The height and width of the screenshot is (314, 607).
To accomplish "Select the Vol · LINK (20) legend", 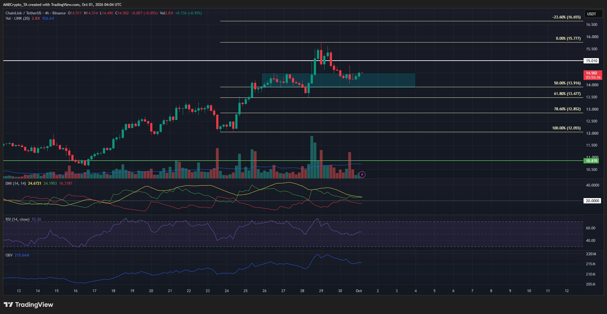I will click(18, 18).
